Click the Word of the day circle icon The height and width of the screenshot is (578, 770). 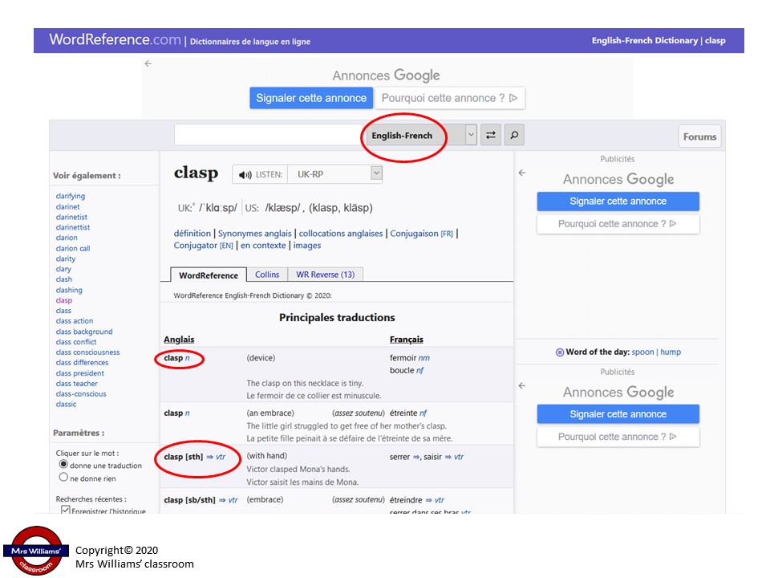tap(559, 352)
